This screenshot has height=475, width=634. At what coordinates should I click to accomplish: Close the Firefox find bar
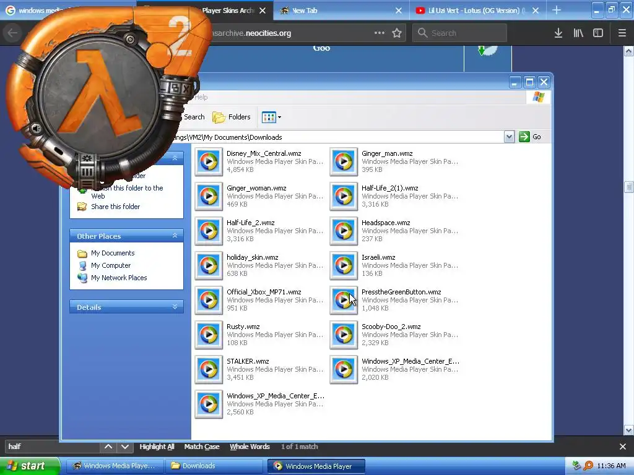pos(623,447)
